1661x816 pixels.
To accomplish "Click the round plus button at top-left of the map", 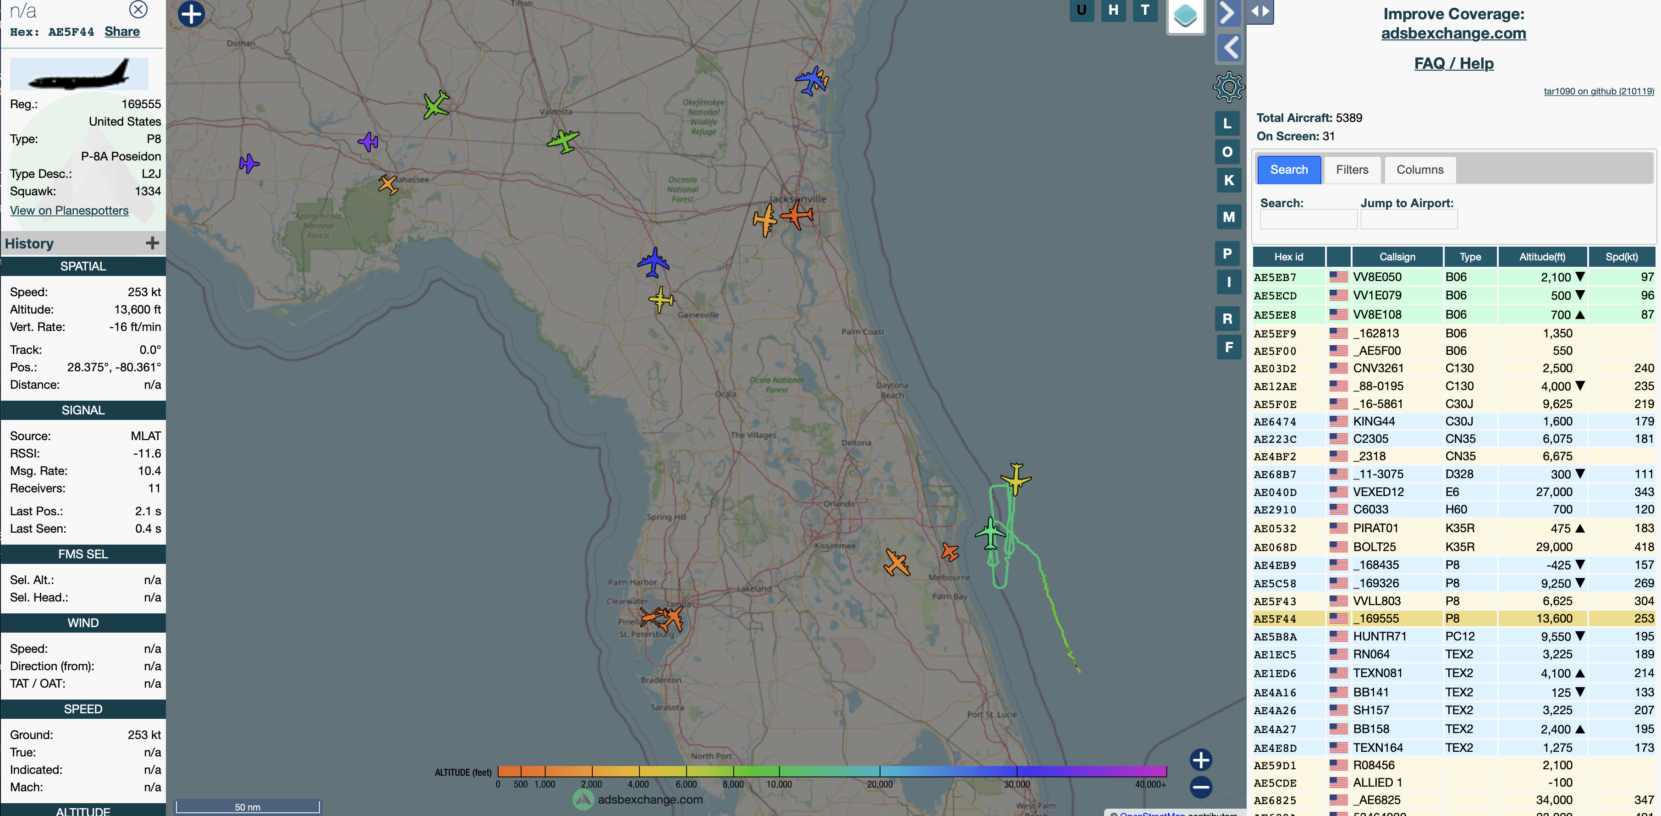I will [191, 14].
